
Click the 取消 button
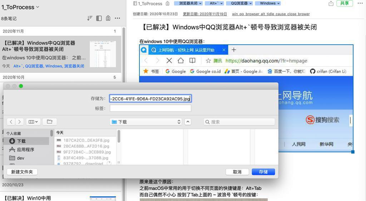coord(237,172)
